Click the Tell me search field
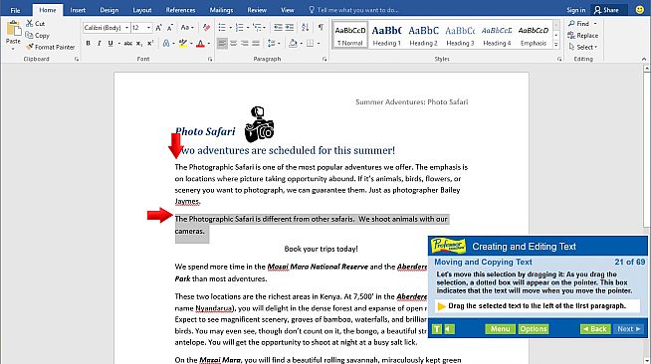This screenshot has width=651, height=364. point(353,10)
